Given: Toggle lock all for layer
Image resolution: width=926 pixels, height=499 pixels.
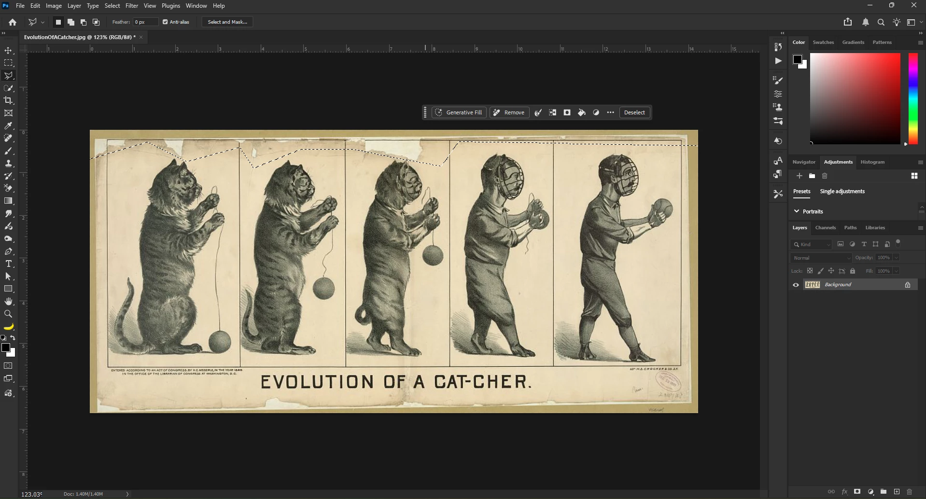Looking at the screenshot, I should [853, 271].
